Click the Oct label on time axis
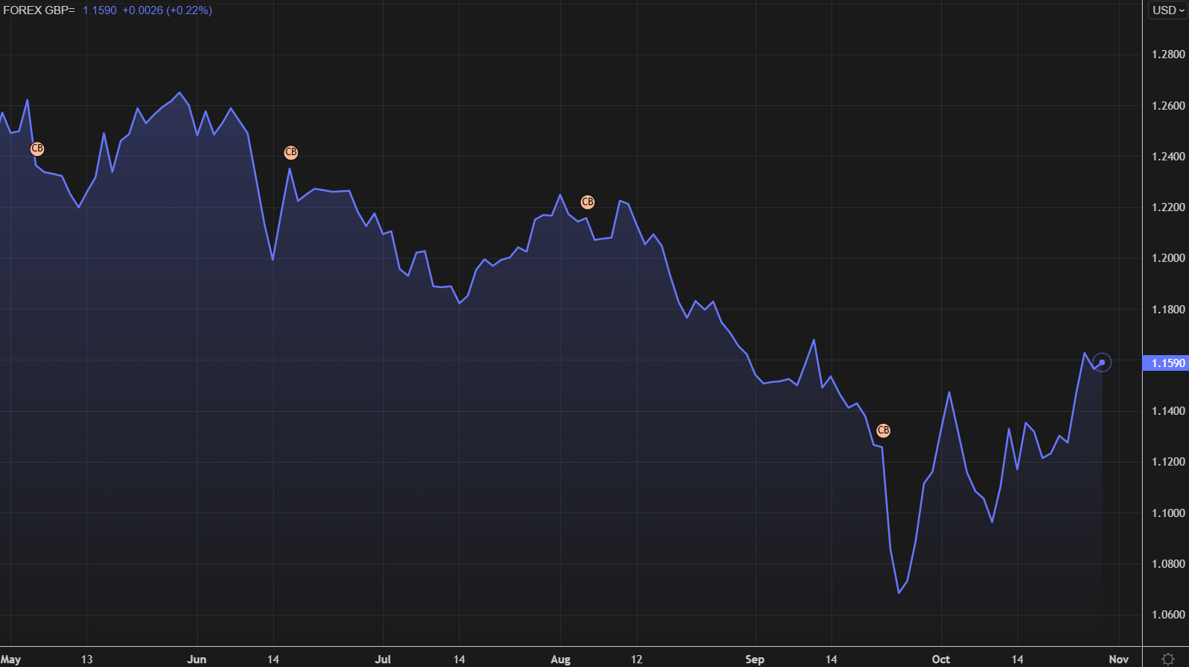 (940, 660)
